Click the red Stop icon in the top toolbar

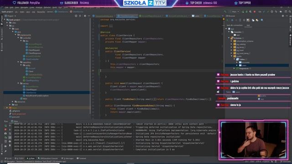click(x=255, y=12)
